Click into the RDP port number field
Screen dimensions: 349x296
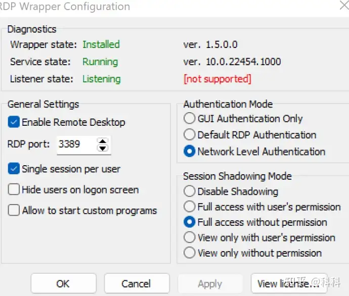click(x=76, y=145)
